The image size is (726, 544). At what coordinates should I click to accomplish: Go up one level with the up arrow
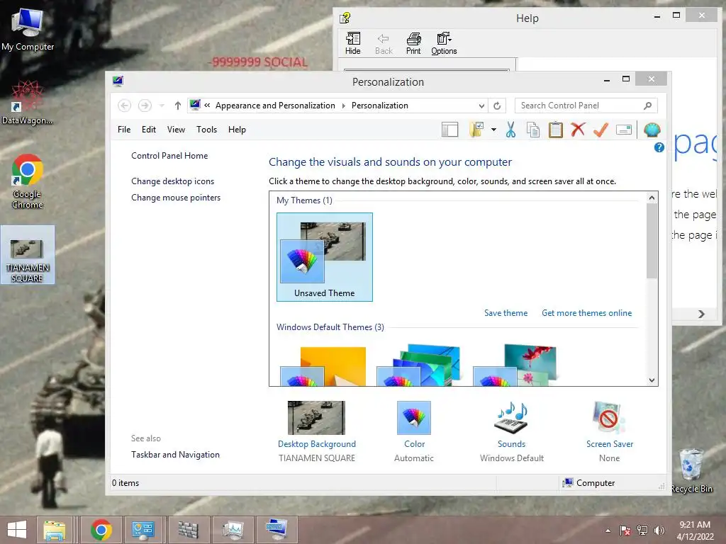(178, 106)
